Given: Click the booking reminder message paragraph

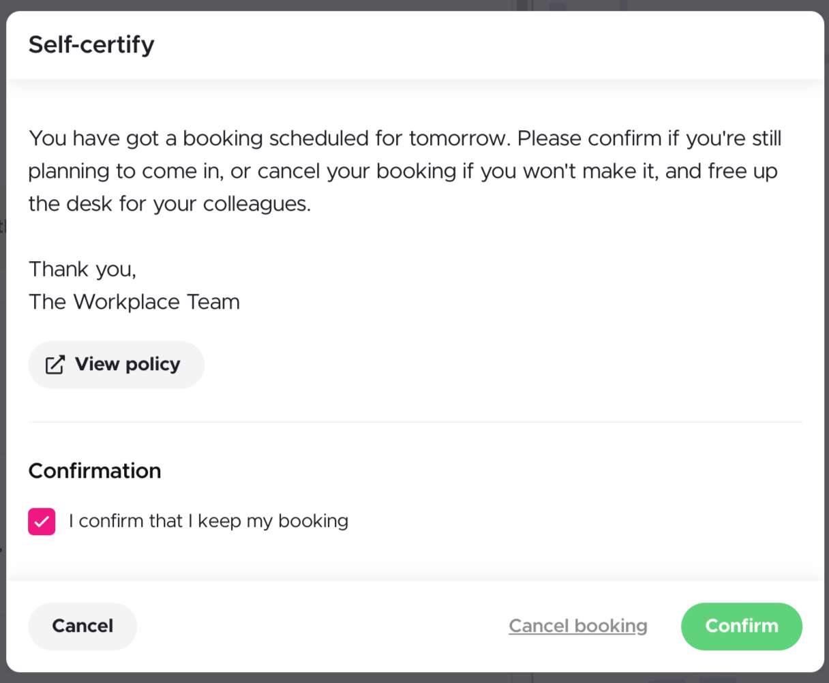Looking at the screenshot, I should (x=405, y=171).
